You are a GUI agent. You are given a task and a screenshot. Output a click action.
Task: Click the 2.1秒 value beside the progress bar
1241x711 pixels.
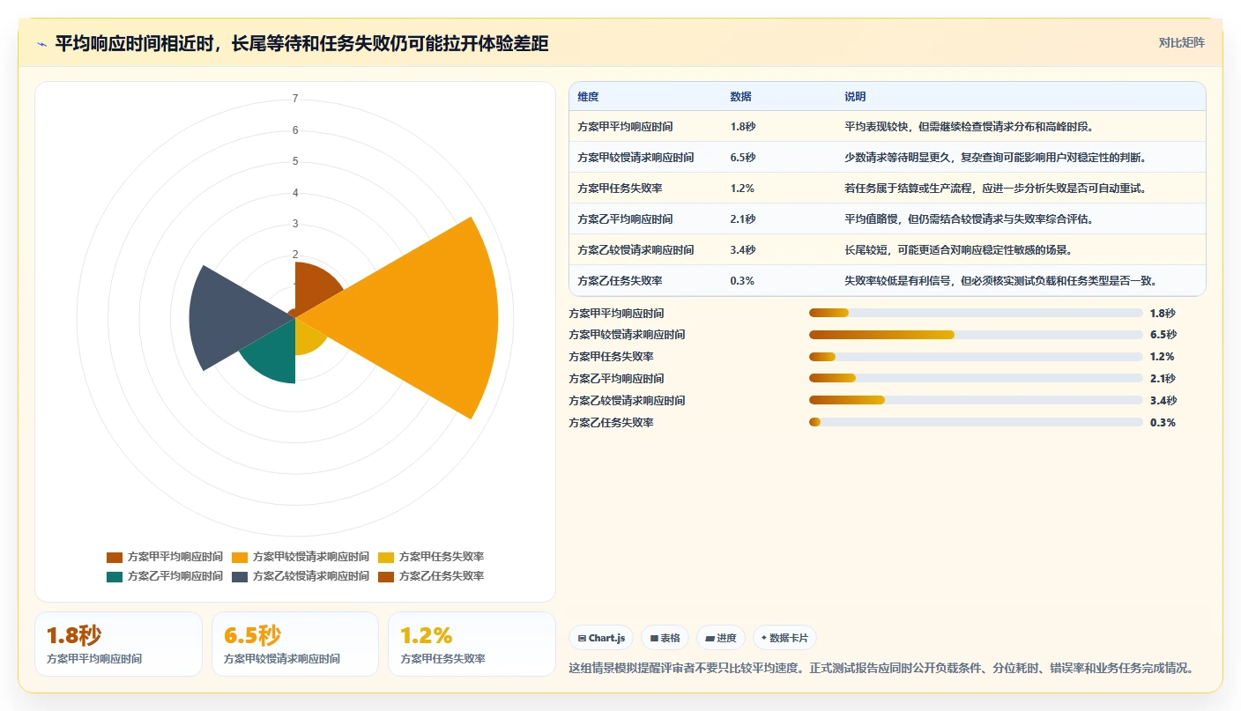point(1163,379)
